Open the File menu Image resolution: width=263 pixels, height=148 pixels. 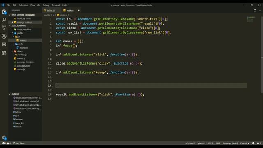[9, 5]
